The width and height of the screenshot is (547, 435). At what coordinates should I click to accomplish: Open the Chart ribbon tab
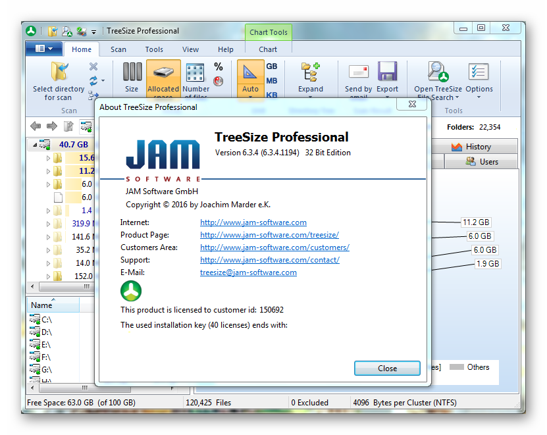268,49
